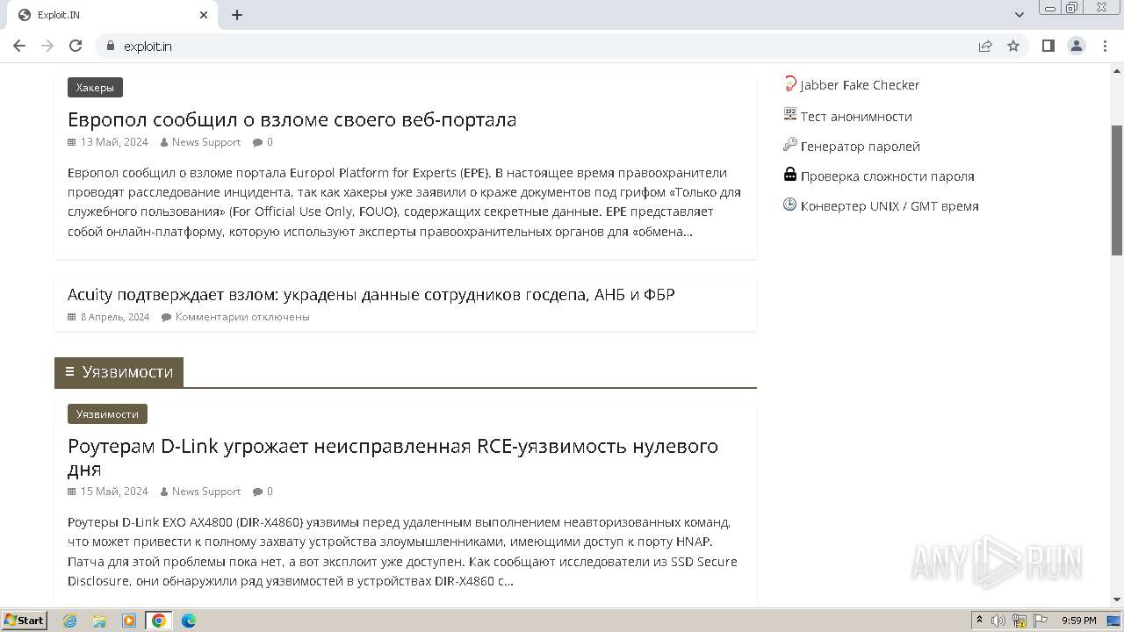Open the Windows Start menu

click(x=24, y=621)
